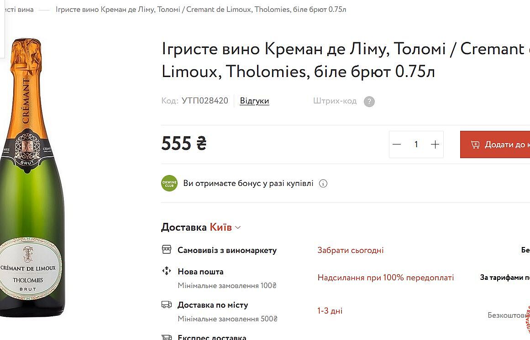Click the red Додати до кошика button
Viewport: 530px width, 340px height.
tap(498, 144)
